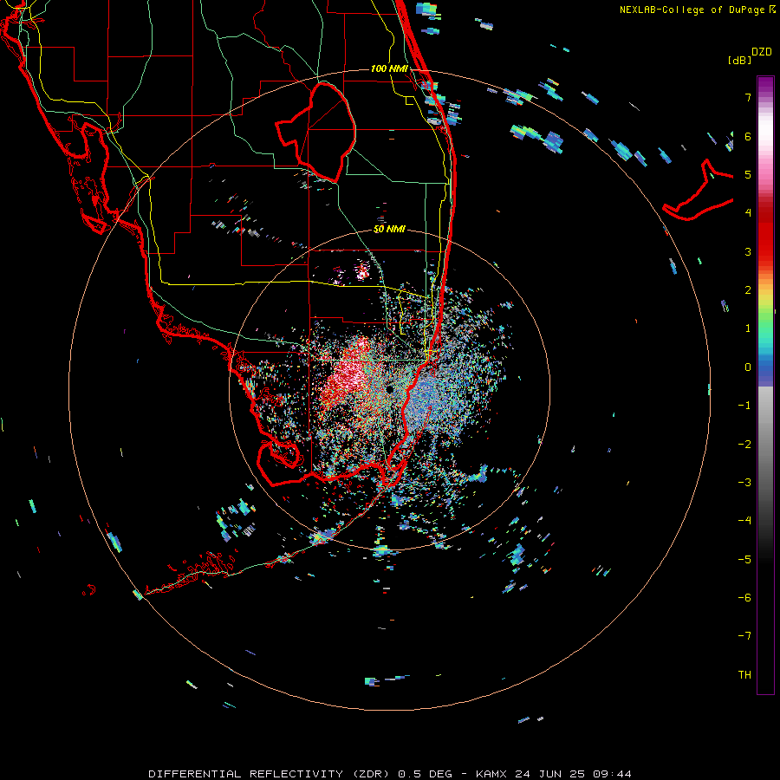780x780 pixels.
Task: Click the -3 dB value on the color bar
Action: click(x=744, y=483)
